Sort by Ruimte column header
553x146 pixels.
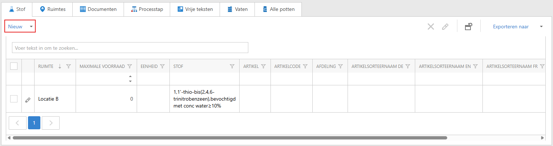[x=46, y=66]
